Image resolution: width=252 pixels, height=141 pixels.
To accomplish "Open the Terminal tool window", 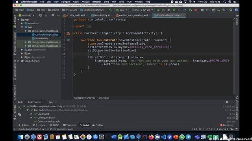I will (70, 125).
